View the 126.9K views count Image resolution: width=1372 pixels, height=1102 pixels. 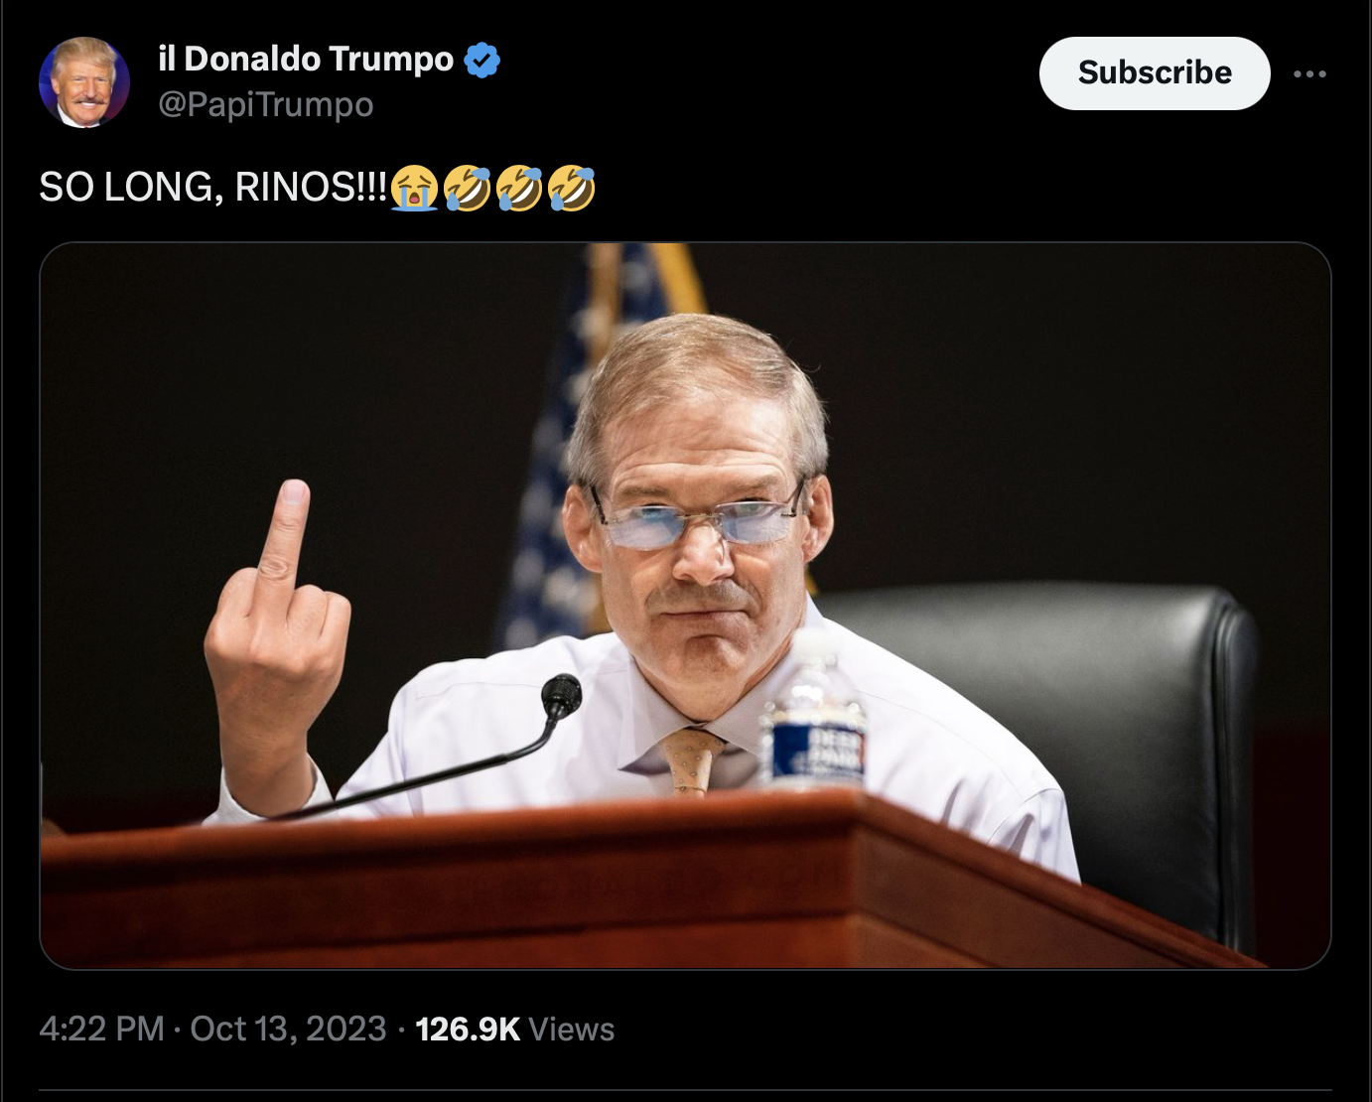point(468,1029)
